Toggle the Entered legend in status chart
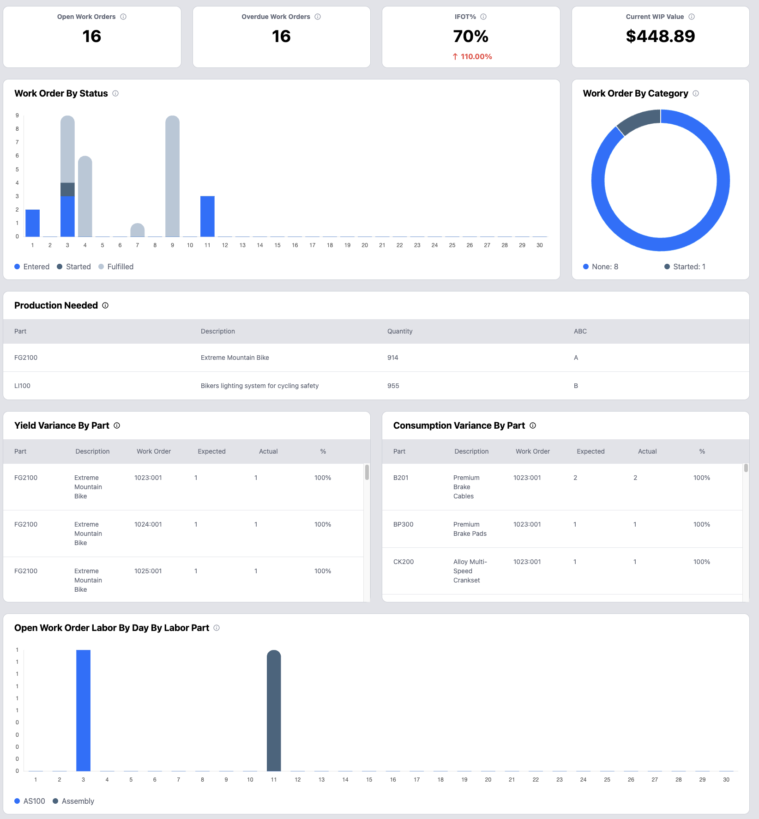Screen dimensions: 759x819 tap(32, 267)
